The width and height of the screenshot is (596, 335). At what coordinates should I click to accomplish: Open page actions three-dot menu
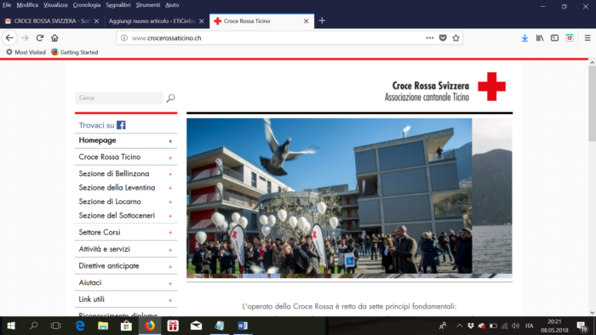click(429, 38)
